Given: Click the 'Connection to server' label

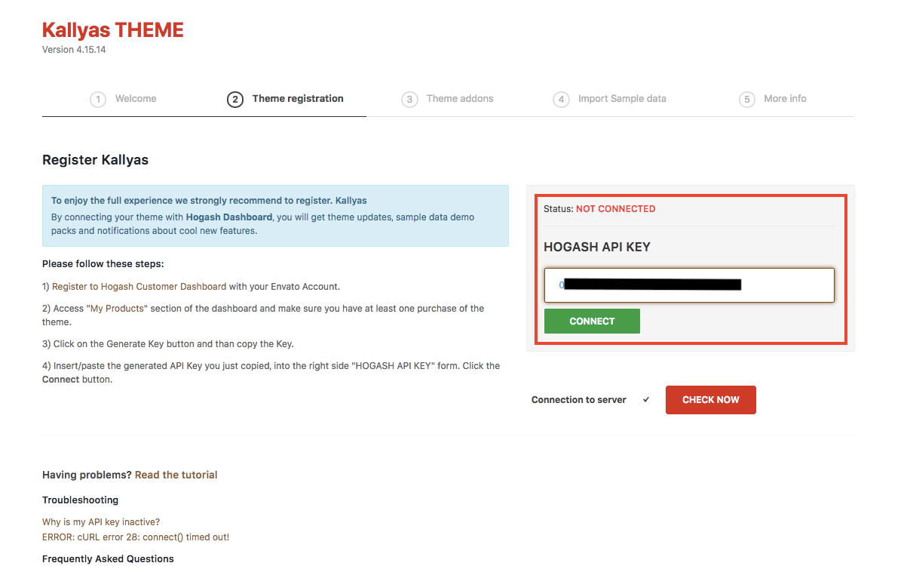Looking at the screenshot, I should coord(579,400).
